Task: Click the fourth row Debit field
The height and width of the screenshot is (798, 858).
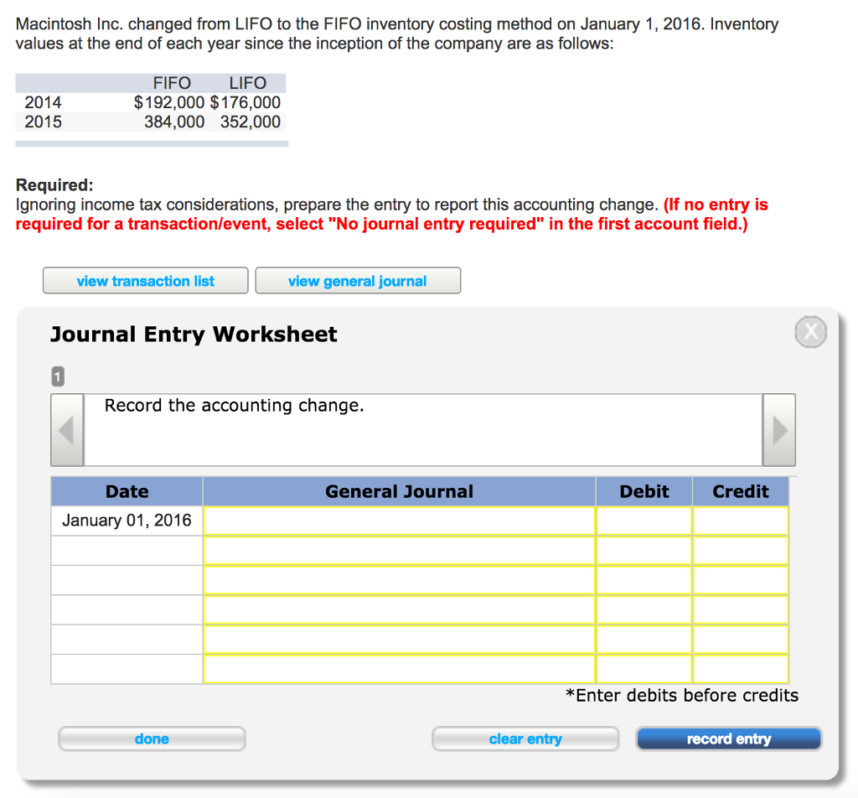Action: pyautogui.click(x=644, y=609)
